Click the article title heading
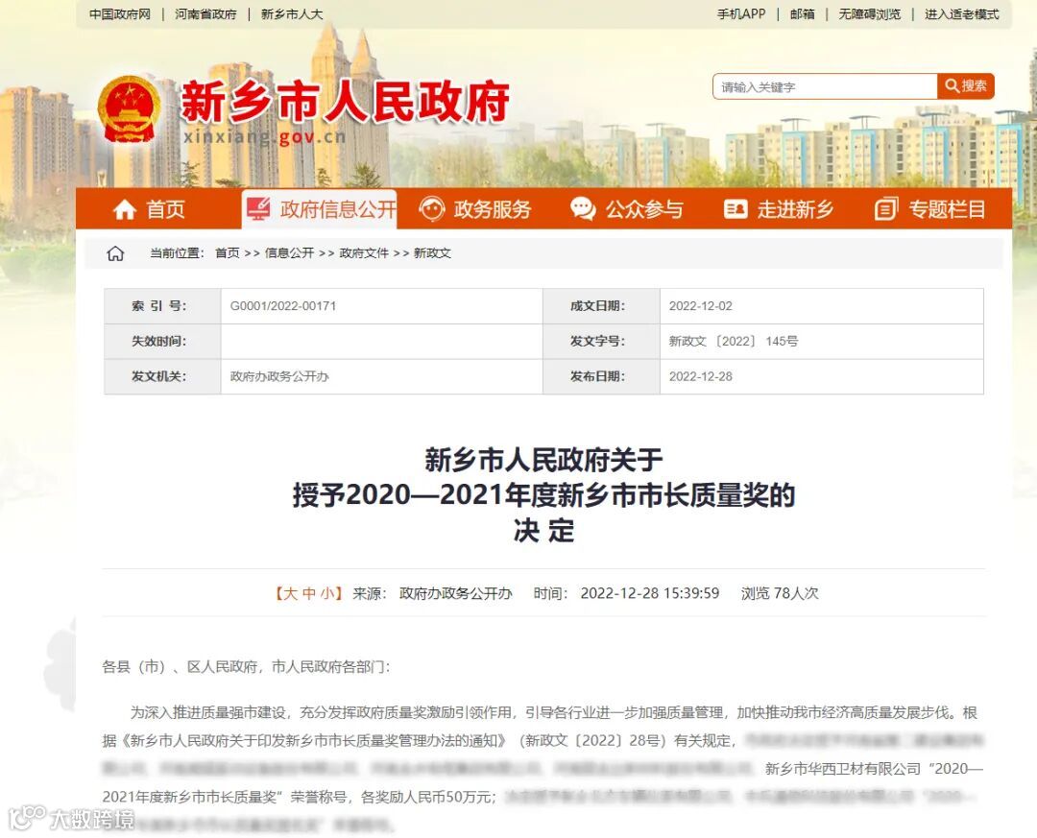This screenshot has height=838, width=1037. [543, 494]
